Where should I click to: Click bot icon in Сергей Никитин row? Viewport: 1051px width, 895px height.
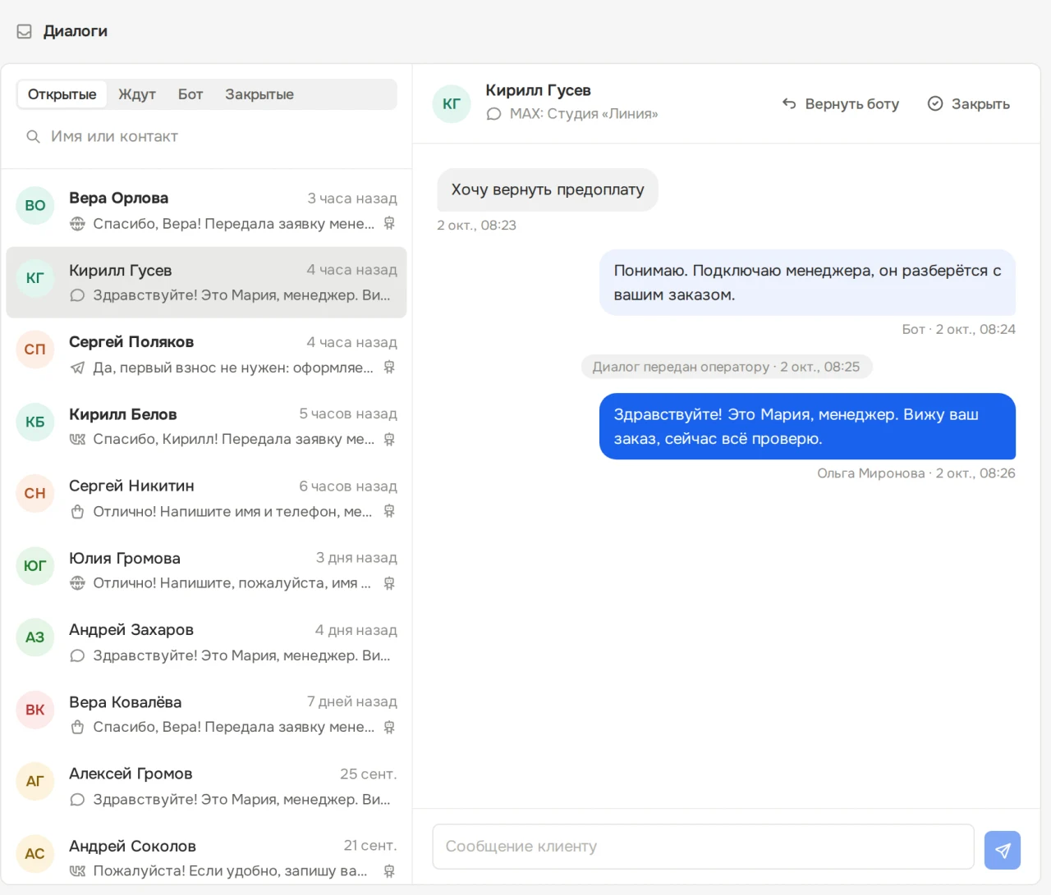(x=389, y=511)
